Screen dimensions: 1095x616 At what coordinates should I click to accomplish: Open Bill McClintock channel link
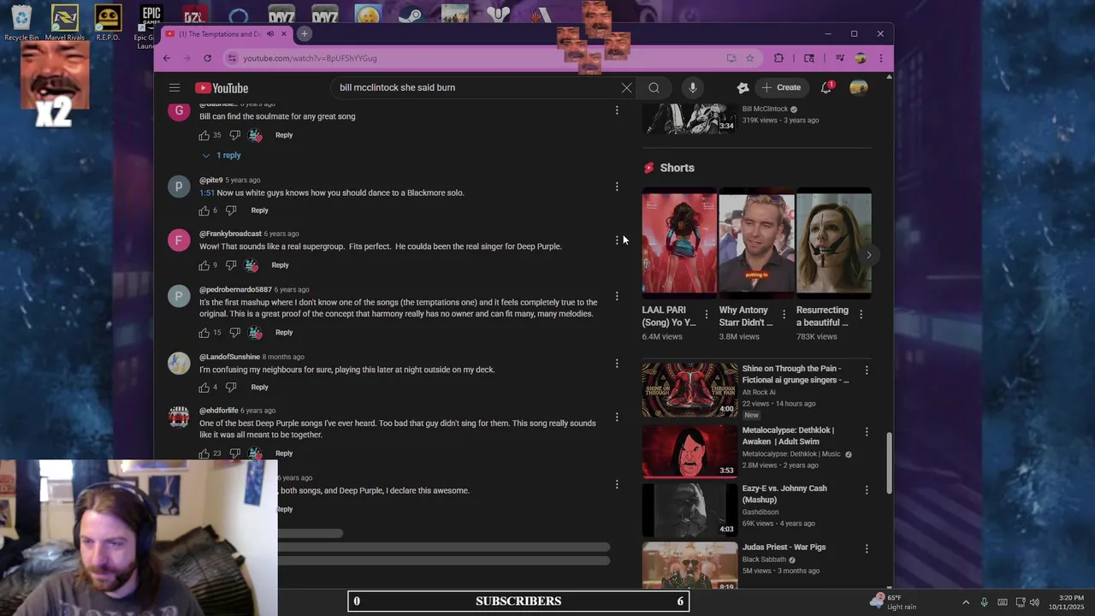pyautogui.click(x=765, y=110)
